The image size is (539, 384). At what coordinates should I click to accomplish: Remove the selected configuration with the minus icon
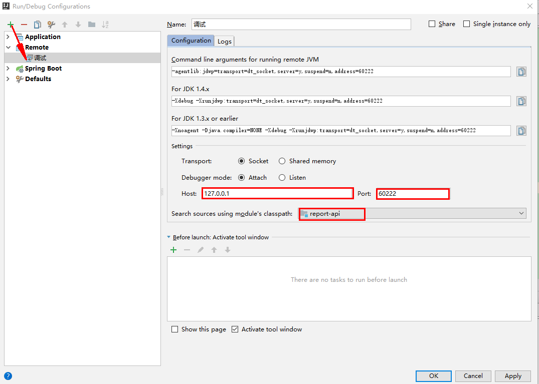click(x=24, y=25)
